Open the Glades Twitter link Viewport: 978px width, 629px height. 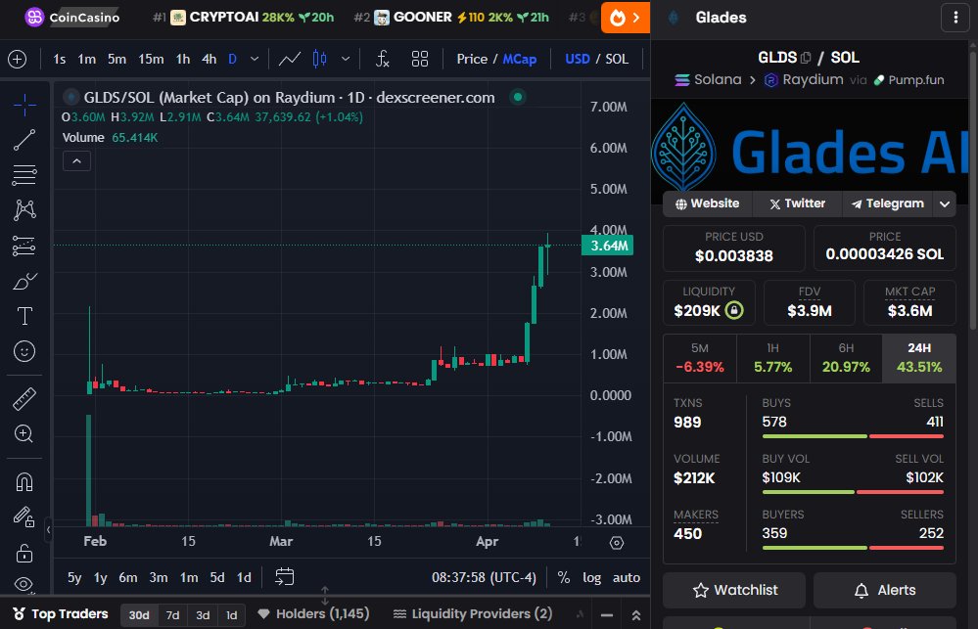click(x=797, y=203)
